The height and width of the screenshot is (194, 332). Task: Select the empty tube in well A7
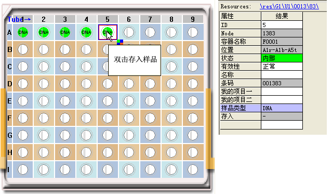pos(150,32)
